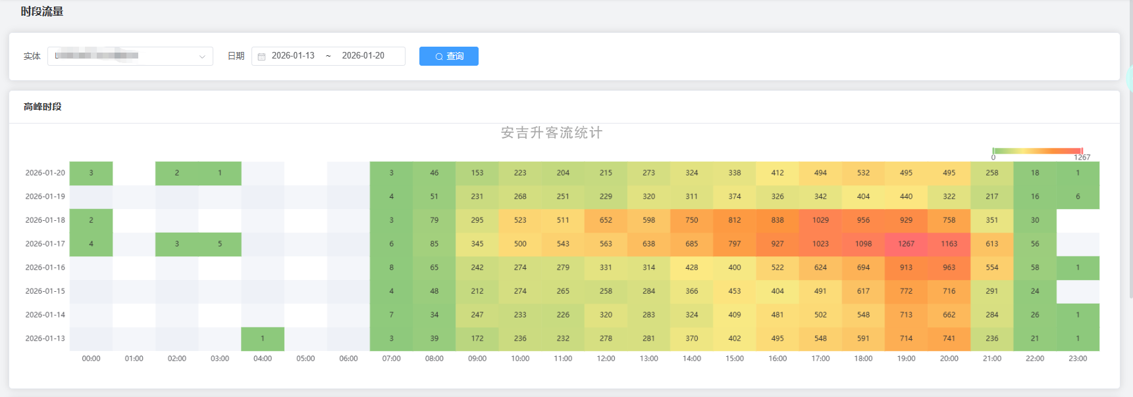This screenshot has width=1133, height=397.
Task: Click the calendar icon in date field
Action: [261, 57]
